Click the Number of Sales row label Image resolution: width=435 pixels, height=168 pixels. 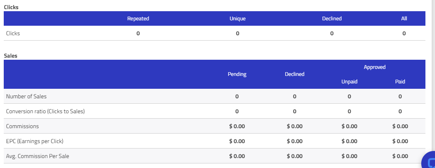[26, 96]
